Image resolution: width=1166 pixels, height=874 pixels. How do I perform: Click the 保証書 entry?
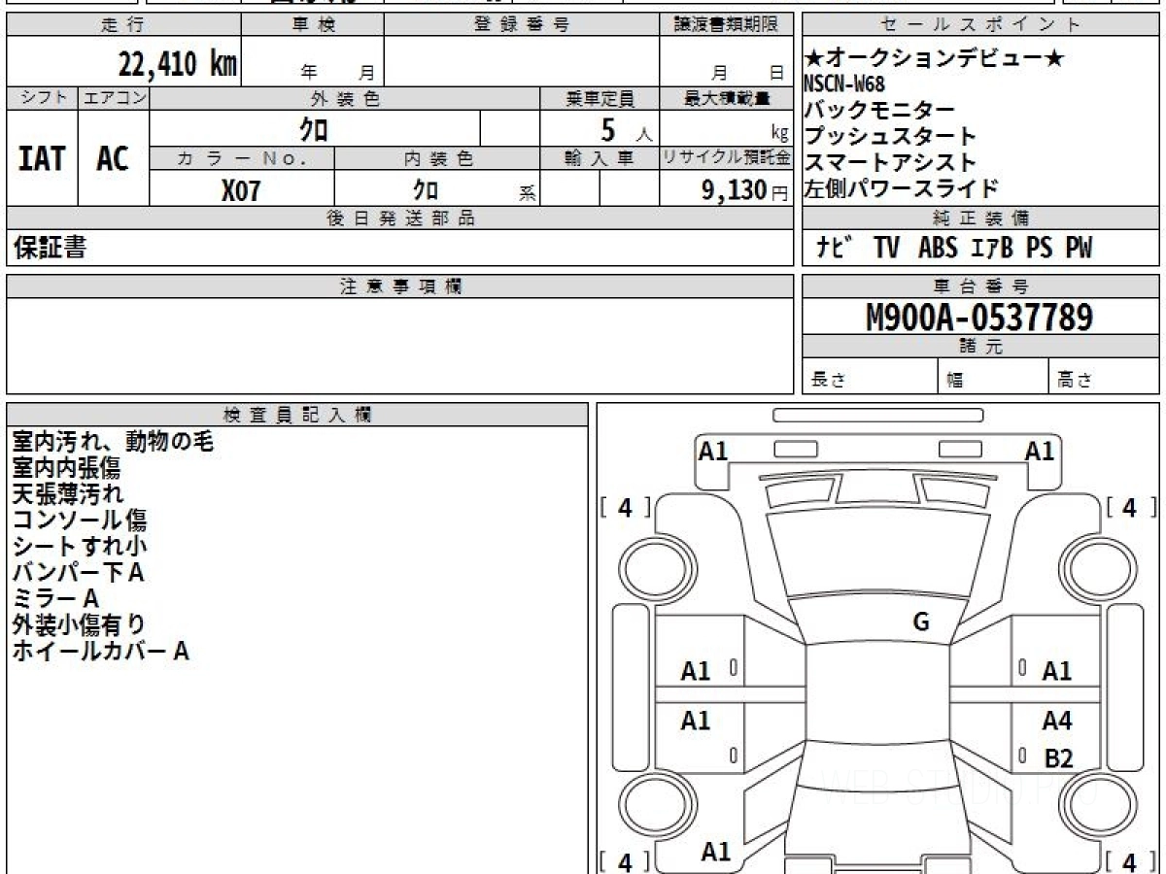coord(50,248)
